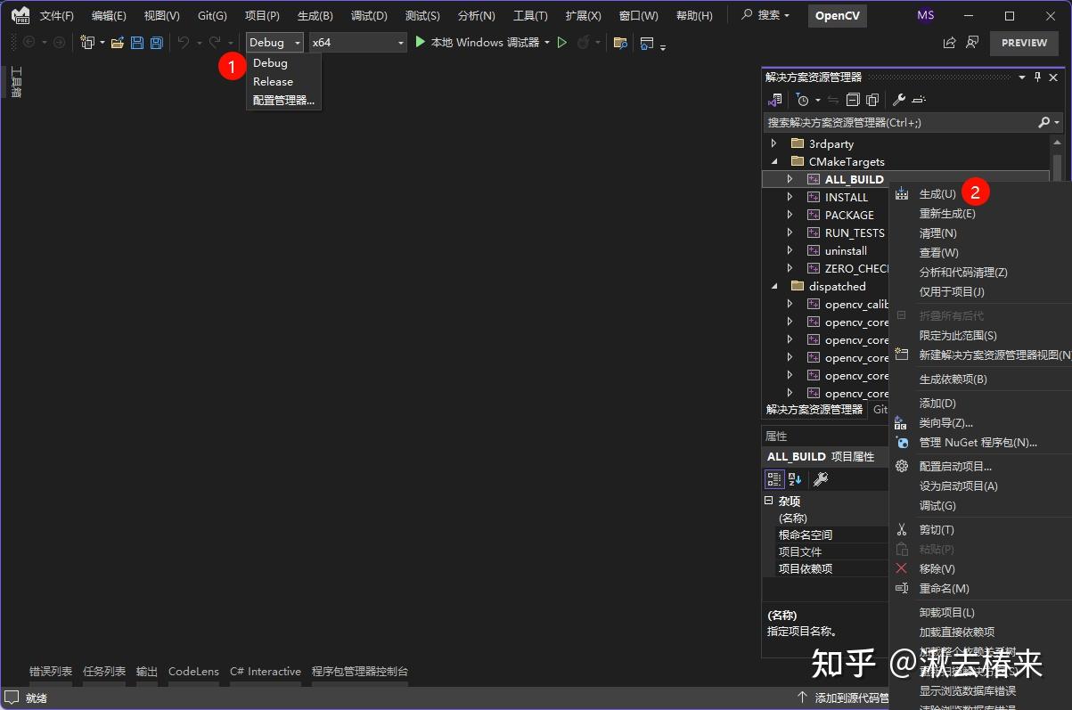Click 生成(U) in the context menu

pyautogui.click(x=937, y=193)
